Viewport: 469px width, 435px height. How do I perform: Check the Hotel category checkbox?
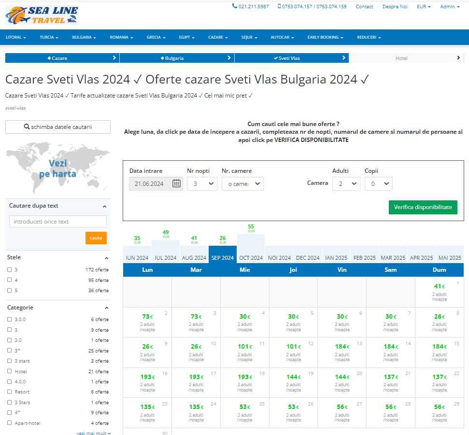[x=10, y=371]
